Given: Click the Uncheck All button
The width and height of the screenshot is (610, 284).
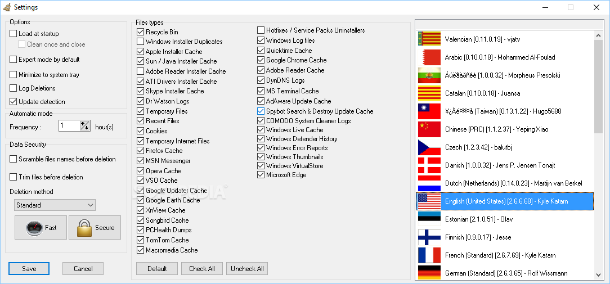Looking at the screenshot, I should pos(248,268).
